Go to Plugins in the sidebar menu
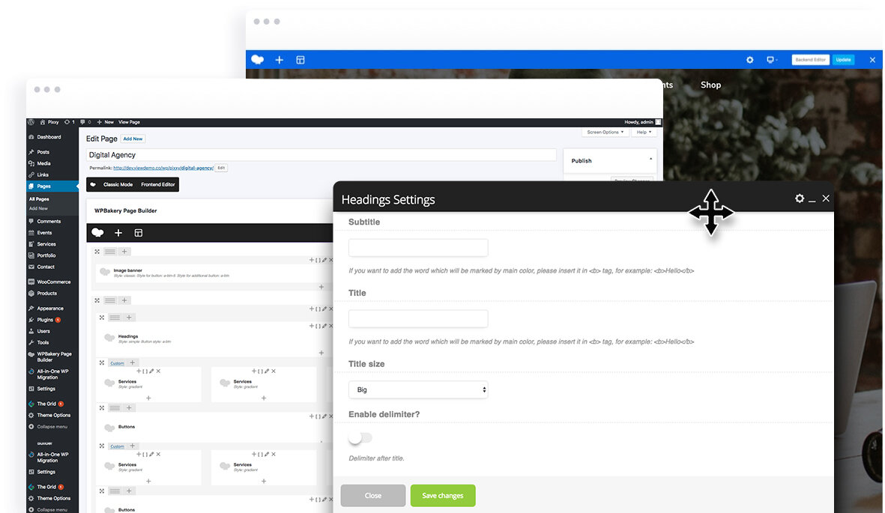The image size is (885, 513). 45,320
